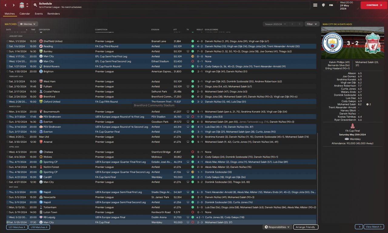388x233 pixels.
Task: Click the Bournemouth club badge
Action: pyautogui.click(x=41, y=112)
